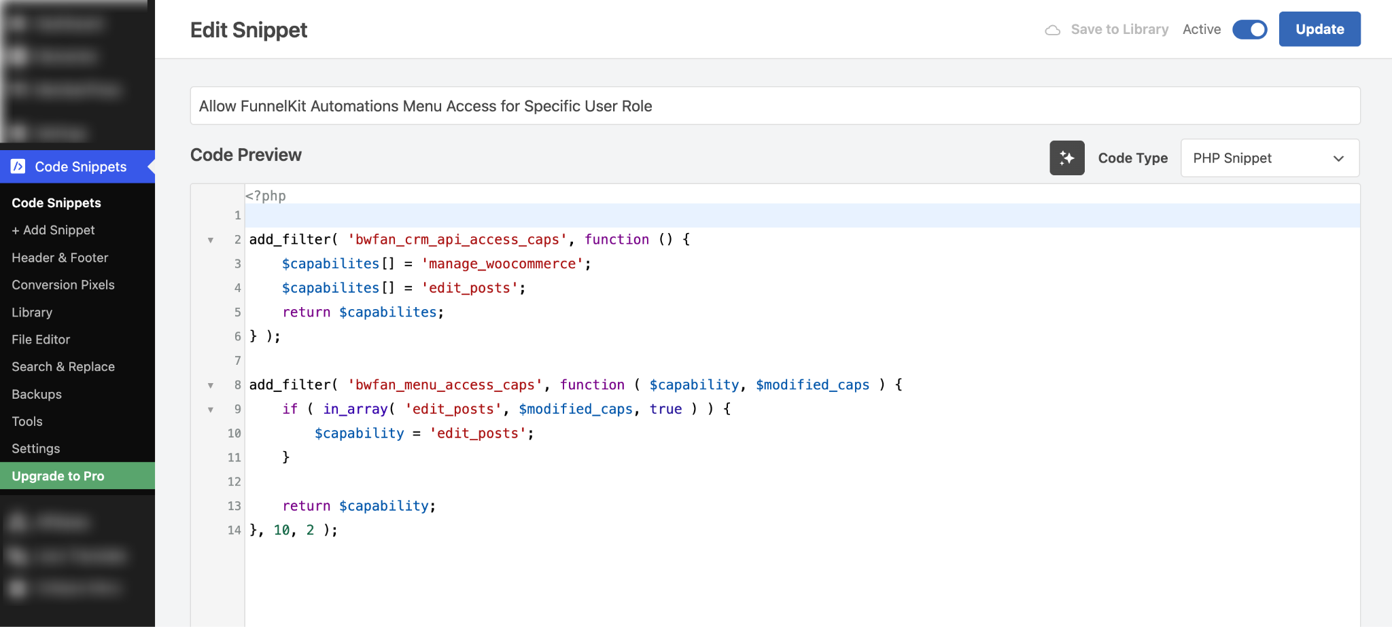The image size is (1392, 627).
Task: Click the cloud icon beside Save to Library
Action: tap(1052, 30)
